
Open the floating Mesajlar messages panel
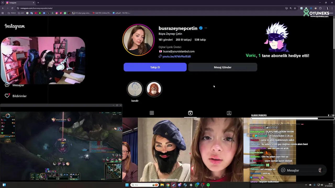(302, 170)
